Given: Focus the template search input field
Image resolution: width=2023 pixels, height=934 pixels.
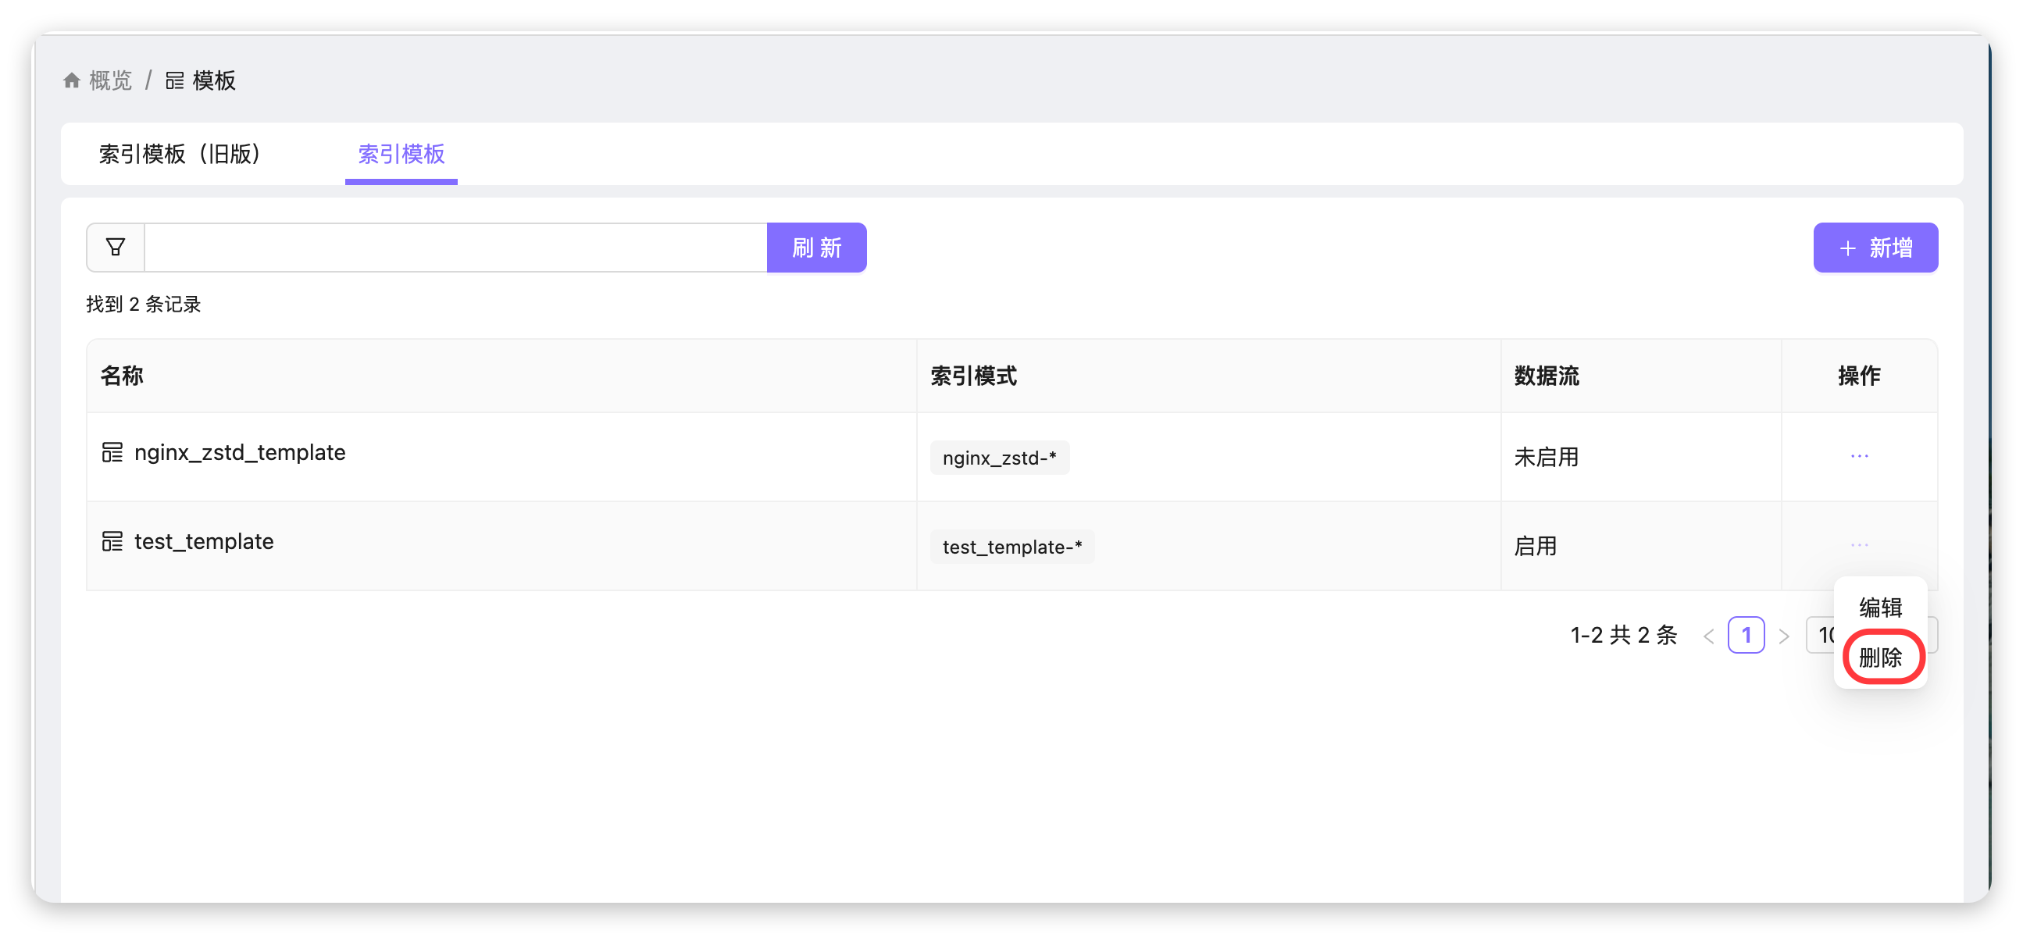Looking at the screenshot, I should (x=455, y=248).
